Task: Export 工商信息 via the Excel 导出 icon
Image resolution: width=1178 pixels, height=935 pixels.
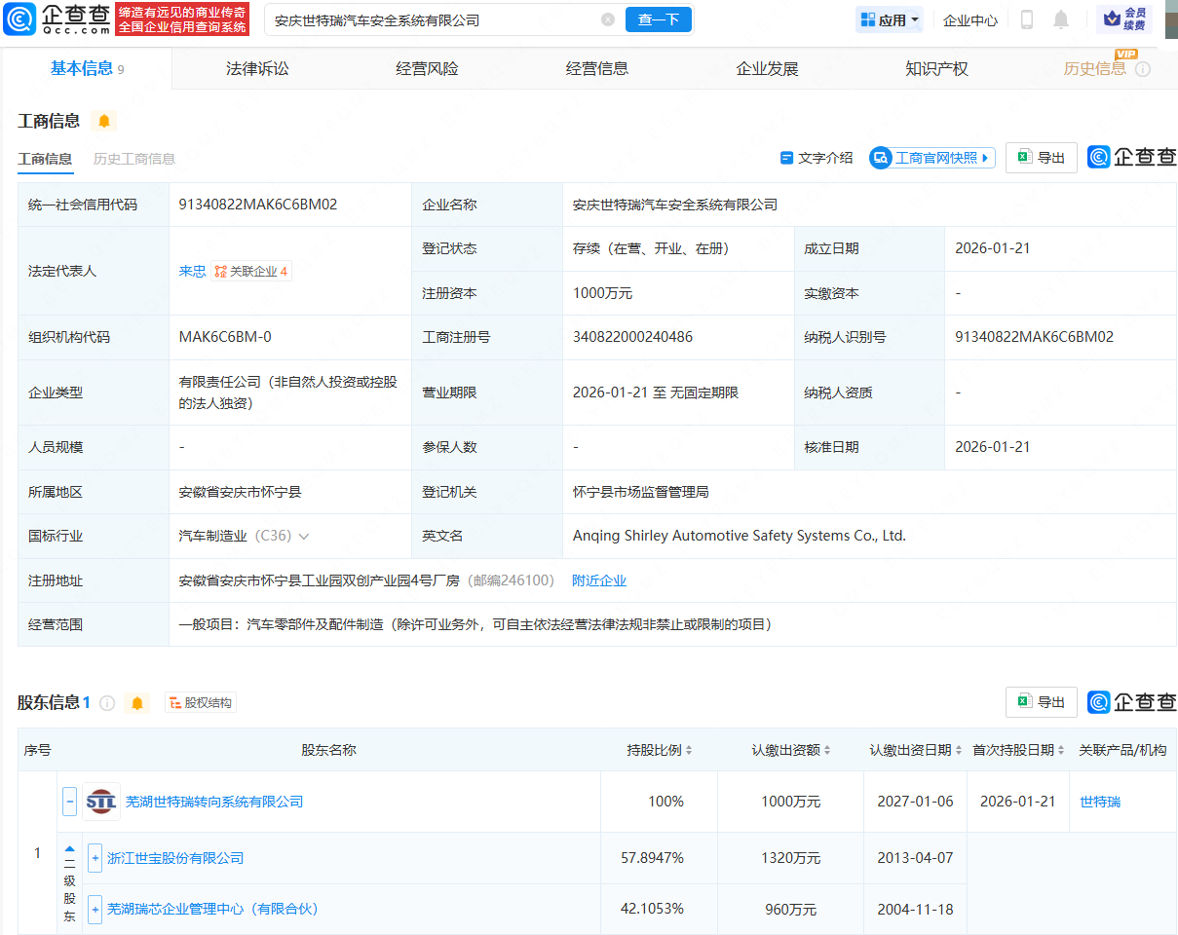Action: pos(1041,157)
